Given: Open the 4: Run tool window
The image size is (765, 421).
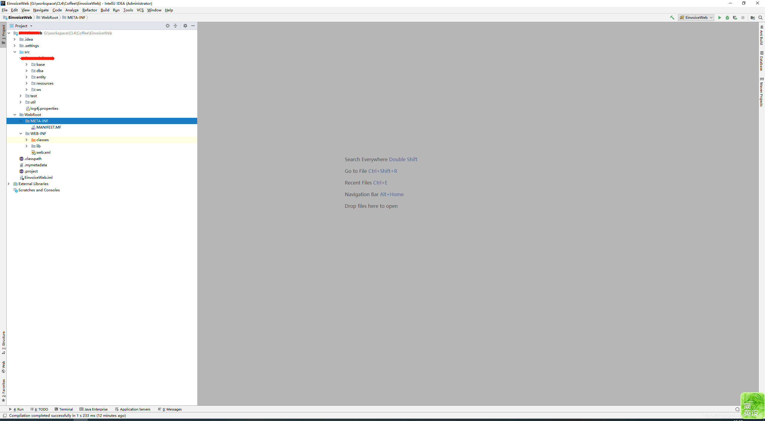Looking at the screenshot, I should 16,409.
